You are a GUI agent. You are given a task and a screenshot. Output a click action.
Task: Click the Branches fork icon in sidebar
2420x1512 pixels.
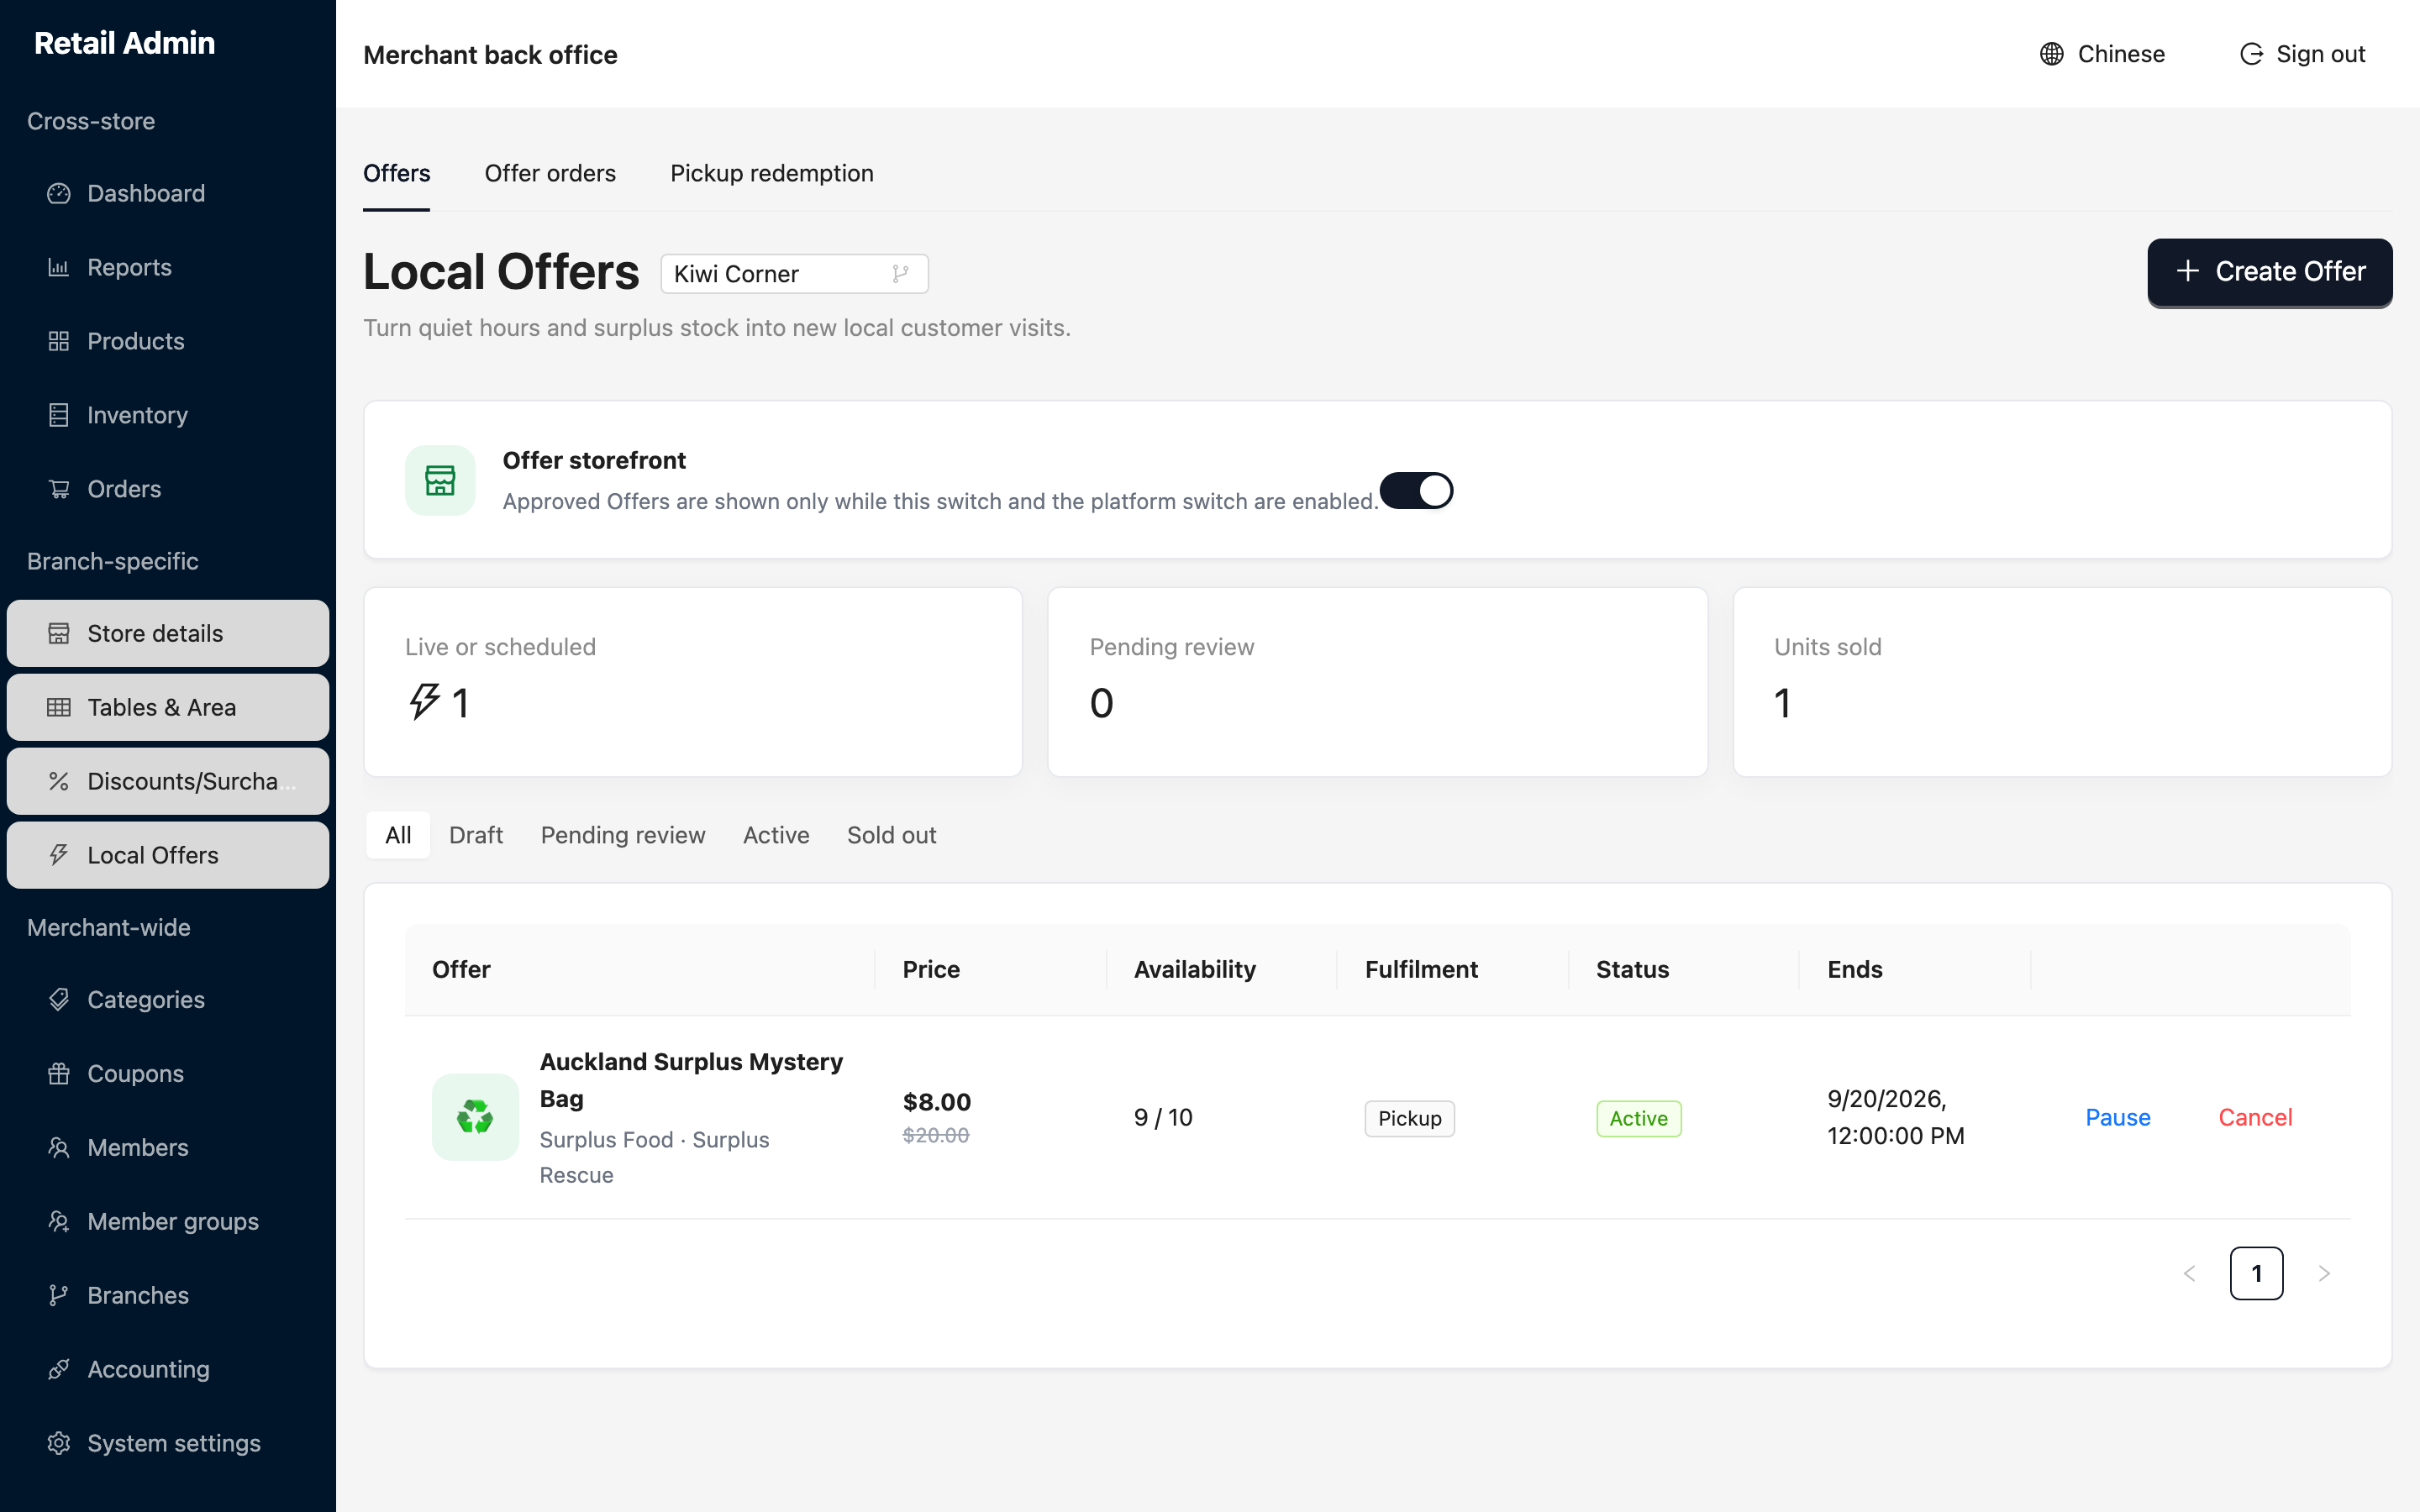pyautogui.click(x=59, y=1295)
